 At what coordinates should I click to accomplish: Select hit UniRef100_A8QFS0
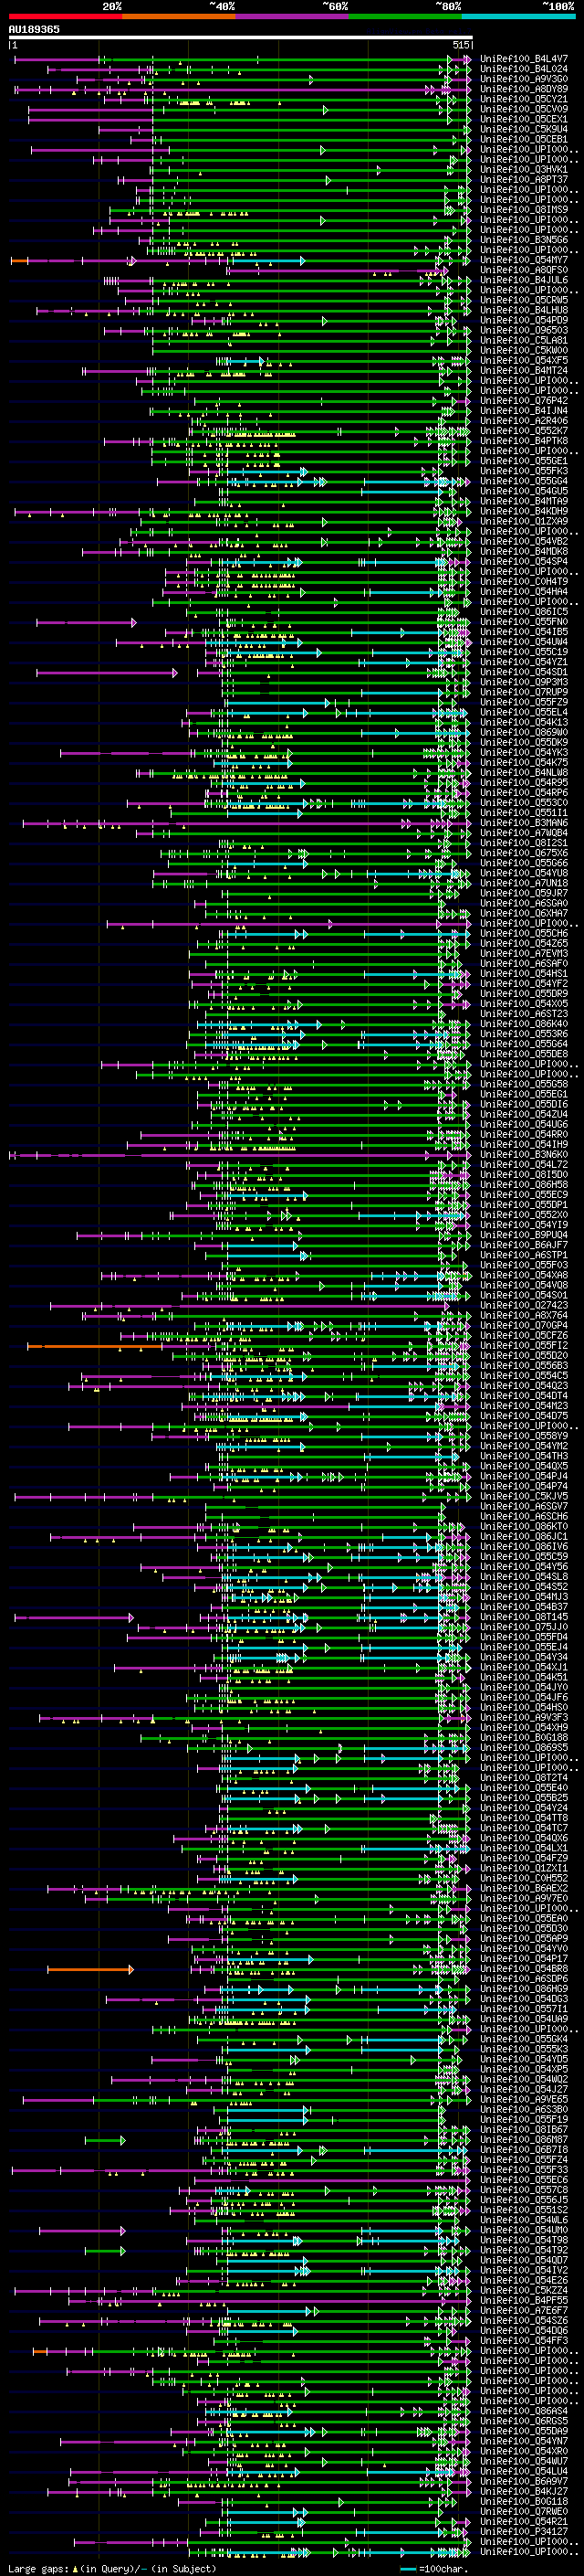pos(524,270)
